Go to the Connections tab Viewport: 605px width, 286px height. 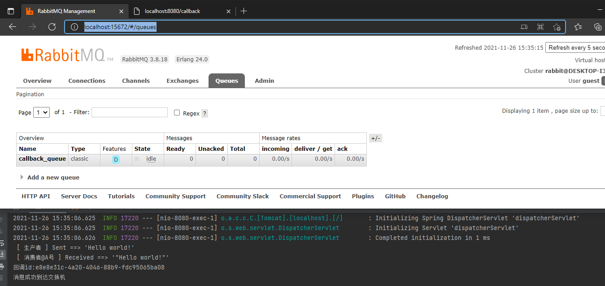(x=87, y=81)
